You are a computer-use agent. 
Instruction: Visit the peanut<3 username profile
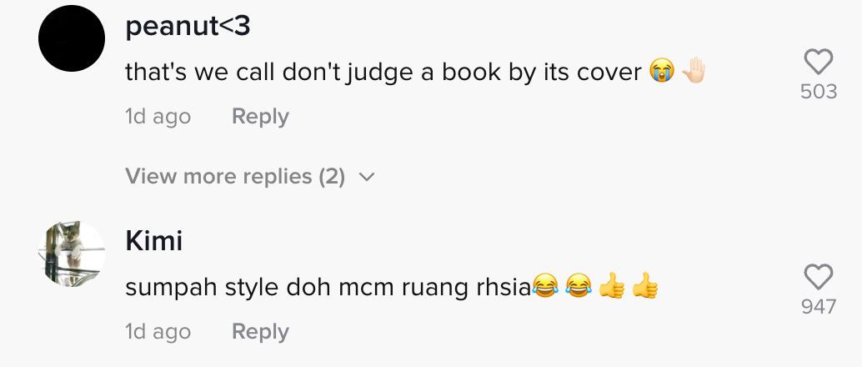[x=188, y=27]
